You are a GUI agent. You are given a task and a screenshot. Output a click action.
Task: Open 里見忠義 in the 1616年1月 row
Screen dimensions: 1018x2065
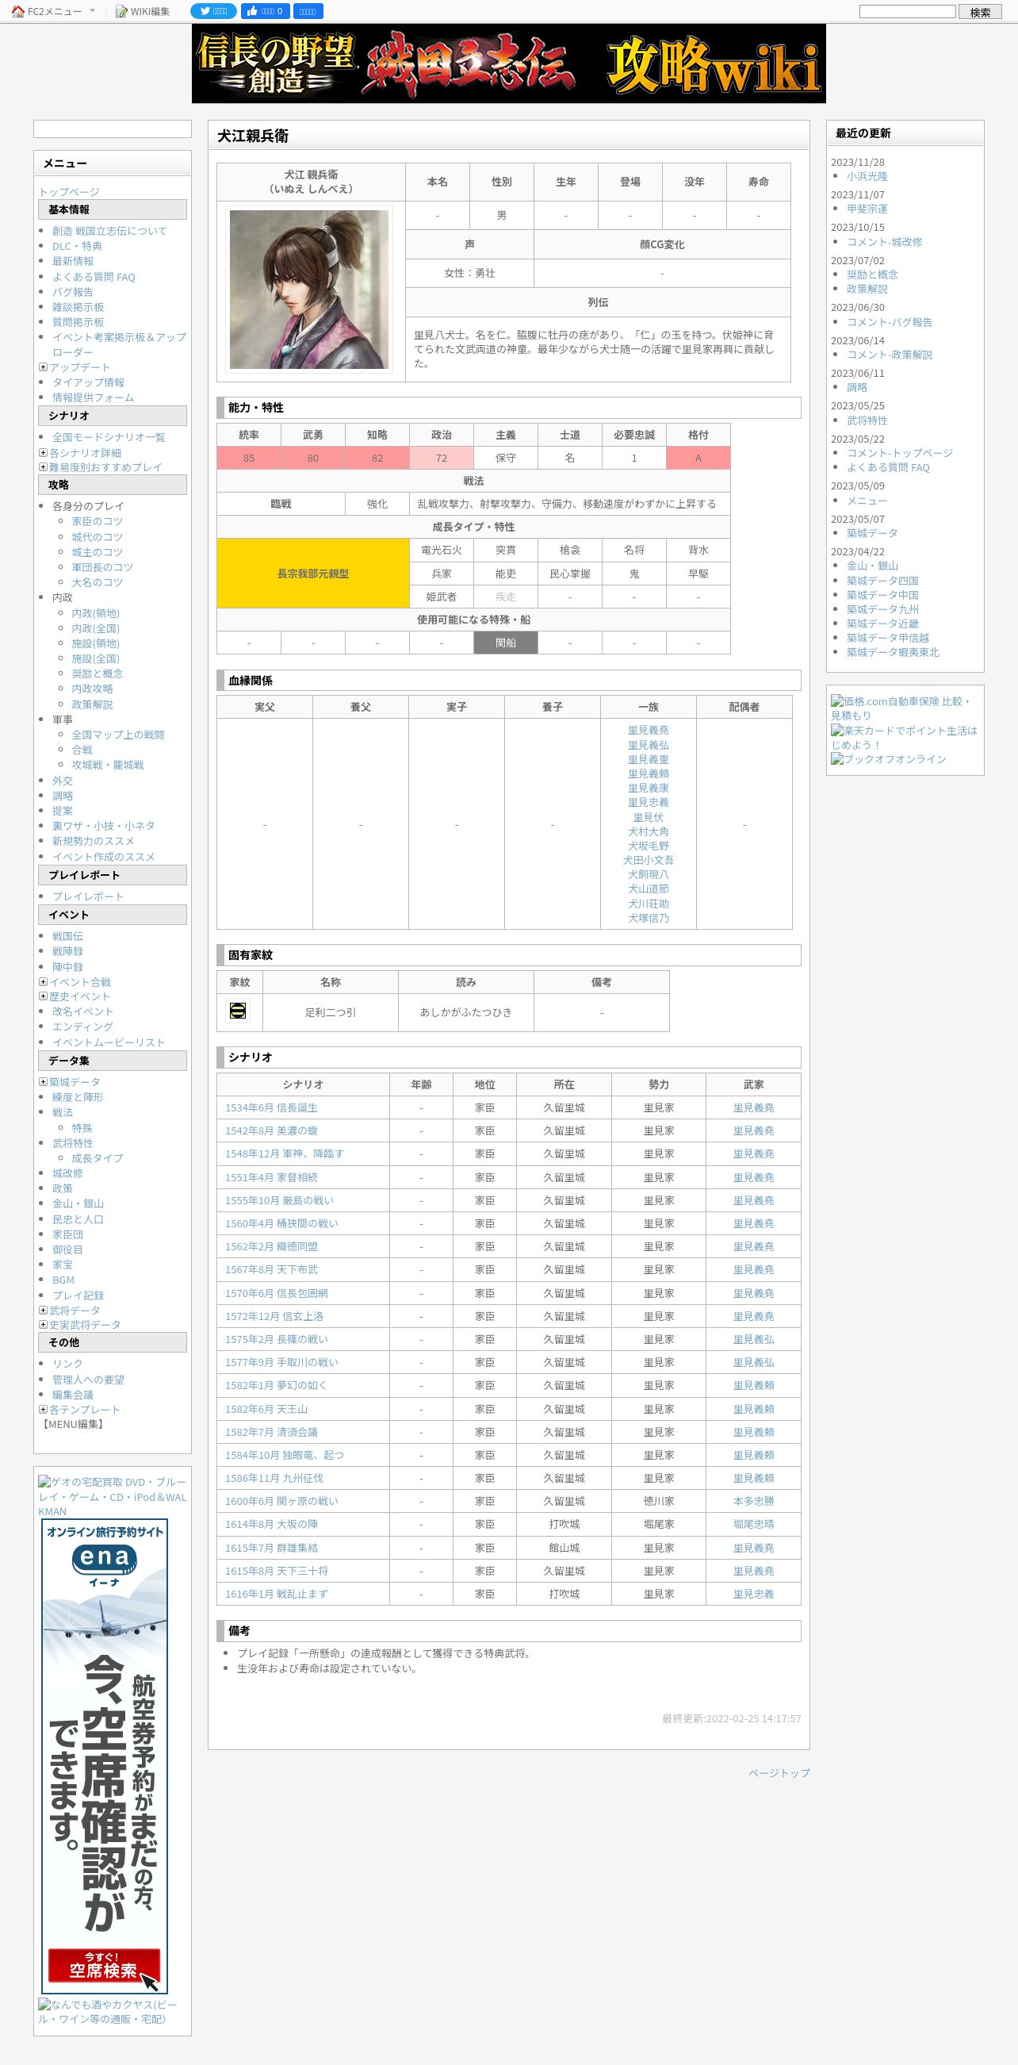tap(753, 1595)
